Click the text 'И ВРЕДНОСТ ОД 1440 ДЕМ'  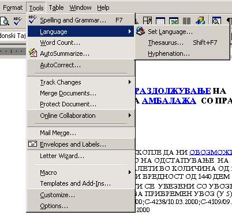point(183,176)
